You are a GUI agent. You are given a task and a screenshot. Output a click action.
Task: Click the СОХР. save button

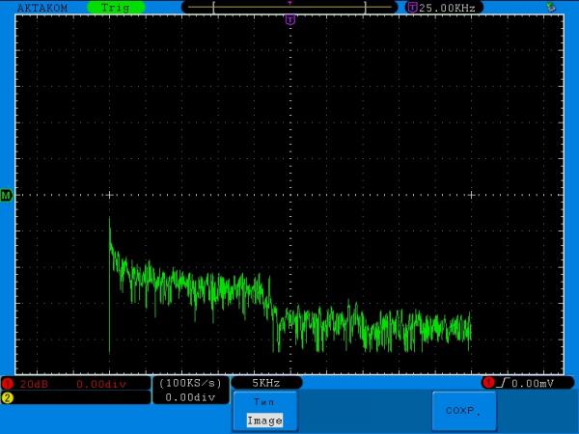pyautogui.click(x=464, y=411)
